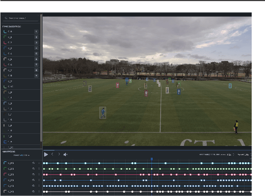
Task: Open the zoom level dropdown
Action: tap(233, 155)
